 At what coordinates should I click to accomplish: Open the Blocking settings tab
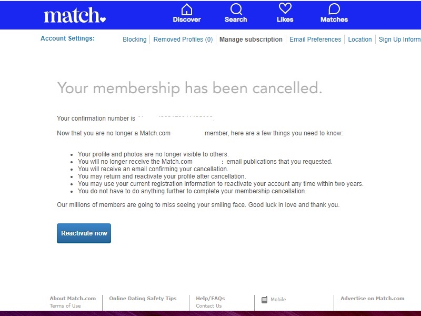click(135, 39)
